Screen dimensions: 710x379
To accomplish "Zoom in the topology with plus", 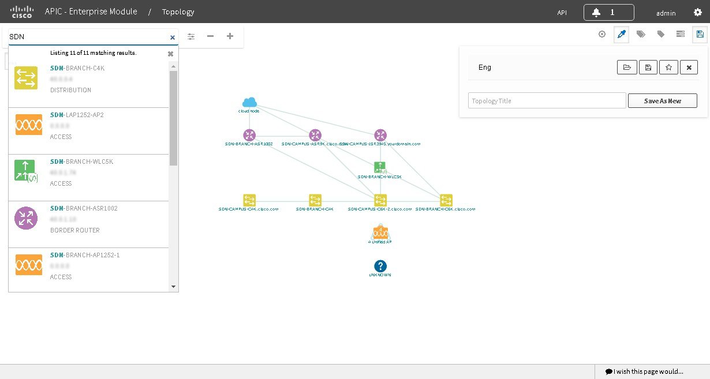I will tap(230, 36).
